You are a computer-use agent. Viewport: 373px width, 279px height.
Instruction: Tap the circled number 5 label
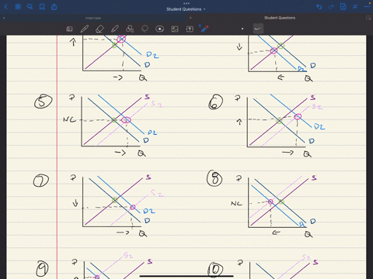43,101
